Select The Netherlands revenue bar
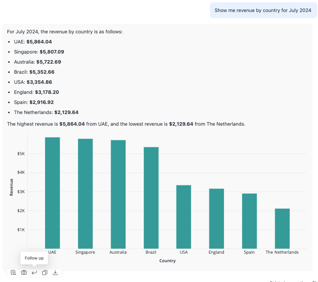This screenshot has height=282, width=318. coord(282,228)
